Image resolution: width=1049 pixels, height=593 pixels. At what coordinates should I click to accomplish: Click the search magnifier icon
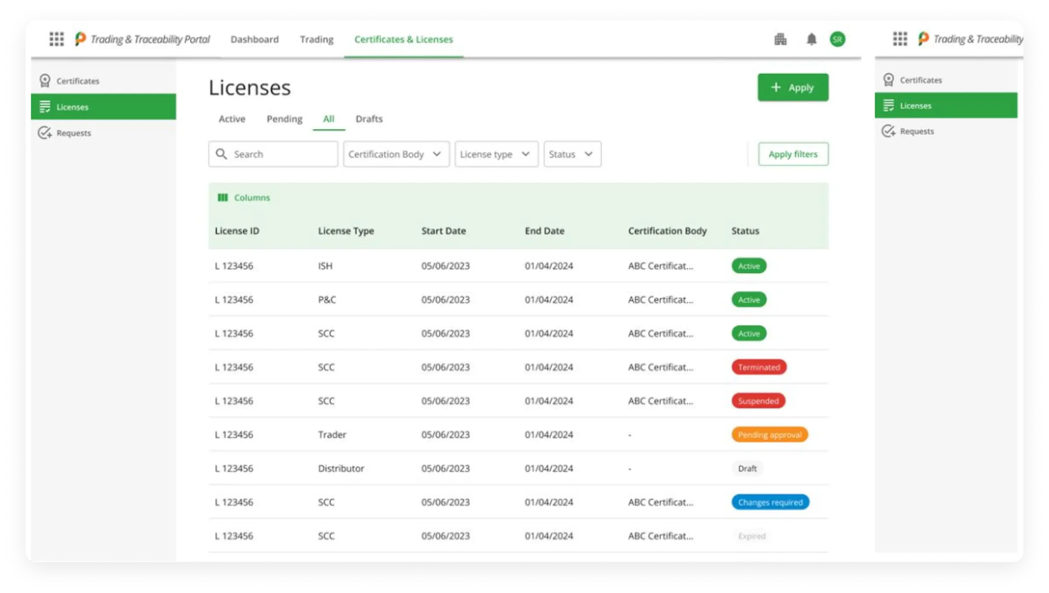point(221,154)
